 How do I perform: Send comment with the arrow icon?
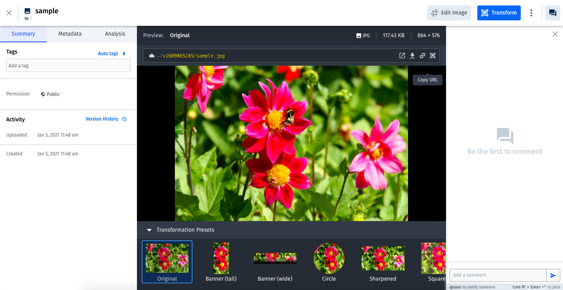pos(553,276)
